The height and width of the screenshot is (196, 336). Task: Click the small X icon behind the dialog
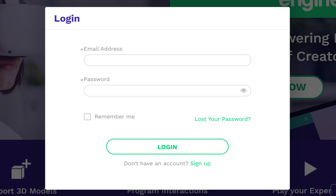(x=306, y=119)
